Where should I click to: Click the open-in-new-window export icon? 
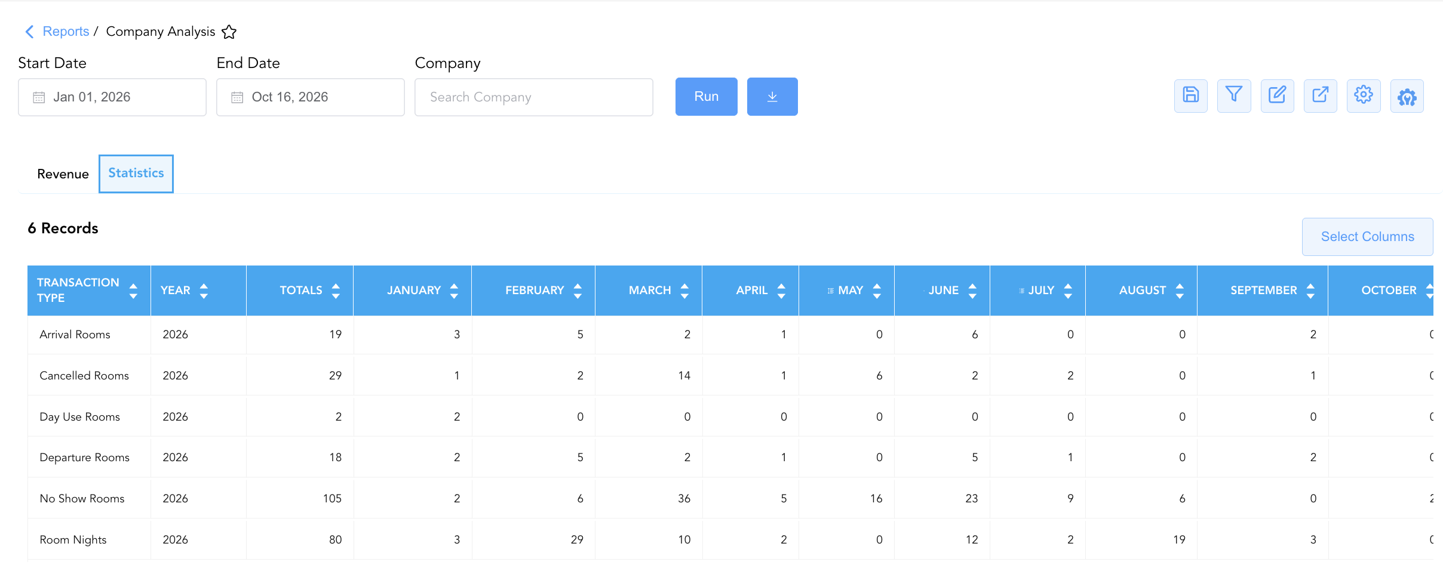[x=1320, y=95]
